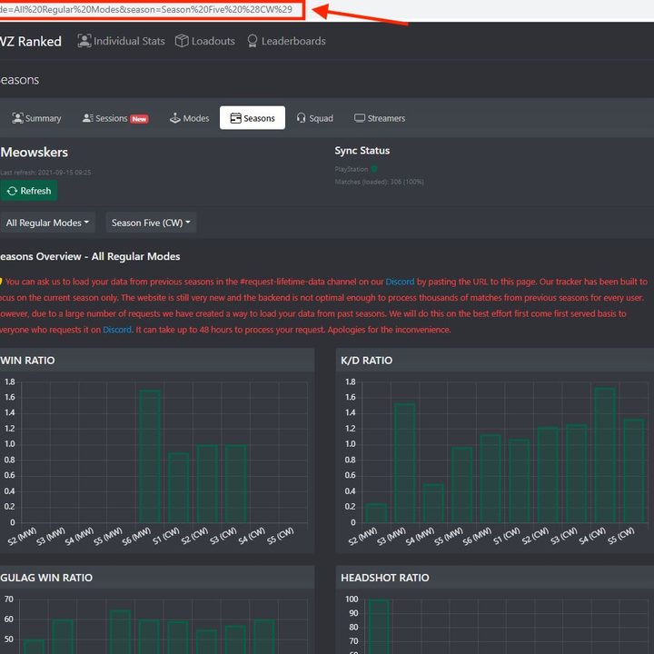
Task: Click the S5 (CW) bar in K/D Ratio chart
Action: tap(634, 471)
